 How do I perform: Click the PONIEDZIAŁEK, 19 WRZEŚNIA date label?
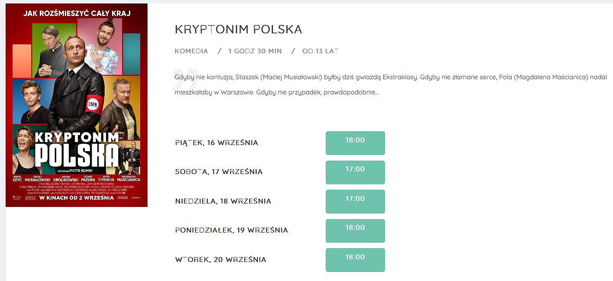pyautogui.click(x=231, y=230)
